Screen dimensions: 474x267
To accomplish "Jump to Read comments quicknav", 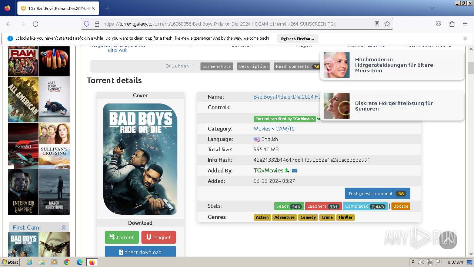I will (x=297, y=66).
